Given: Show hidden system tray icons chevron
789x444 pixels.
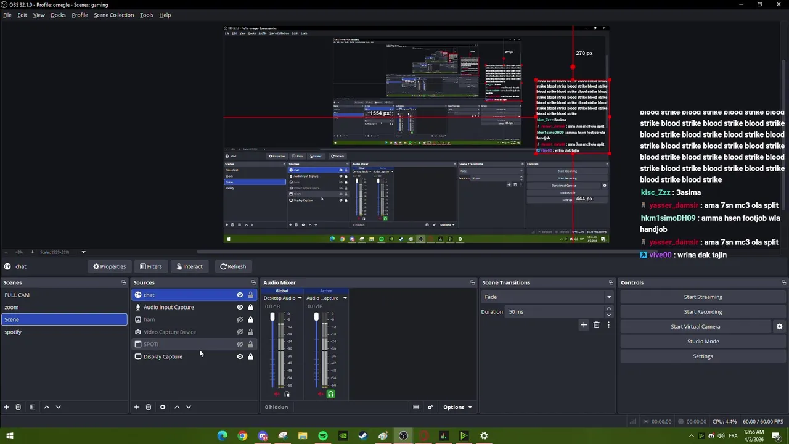Looking at the screenshot, I should (x=691, y=436).
